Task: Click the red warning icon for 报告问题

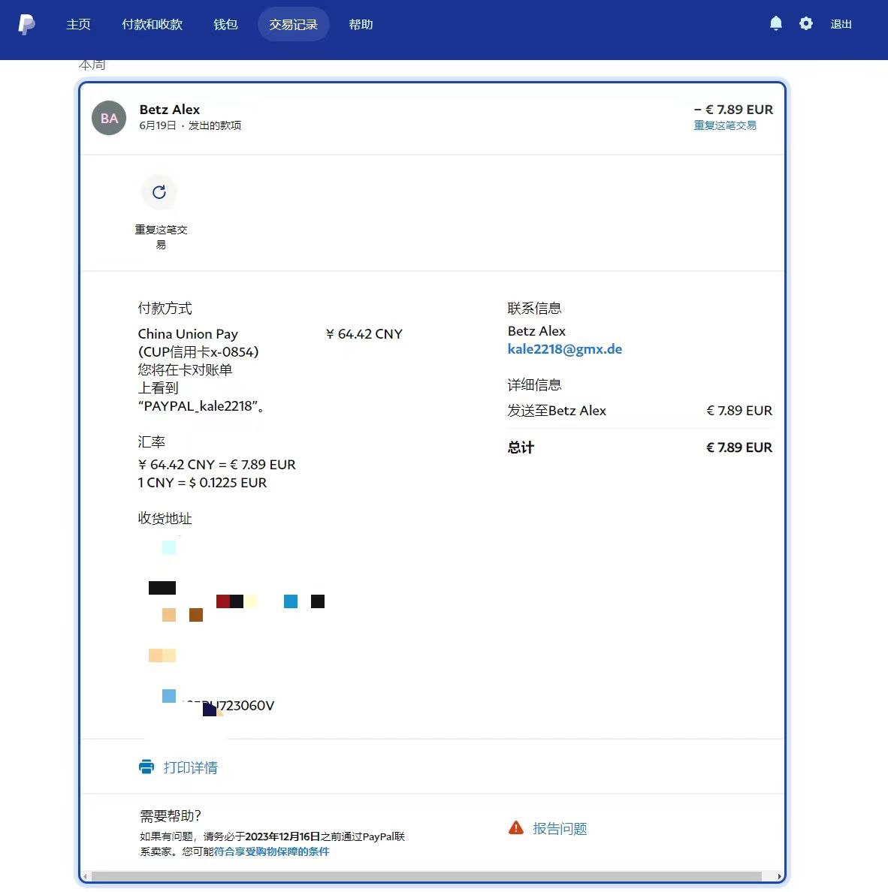Action: coord(516,828)
